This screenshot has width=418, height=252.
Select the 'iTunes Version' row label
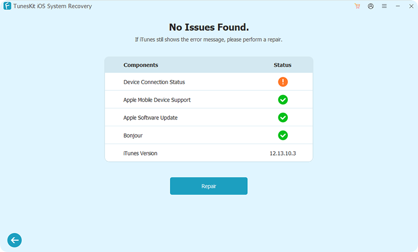(x=140, y=153)
